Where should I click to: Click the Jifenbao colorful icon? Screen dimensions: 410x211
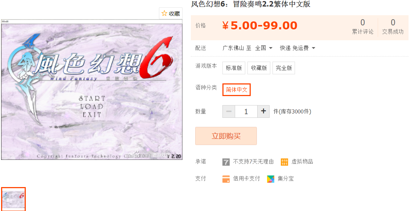pos(271,179)
